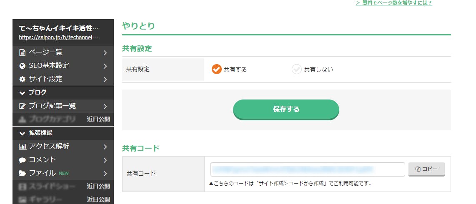Click the copy icon in コピー button

(x=417, y=169)
